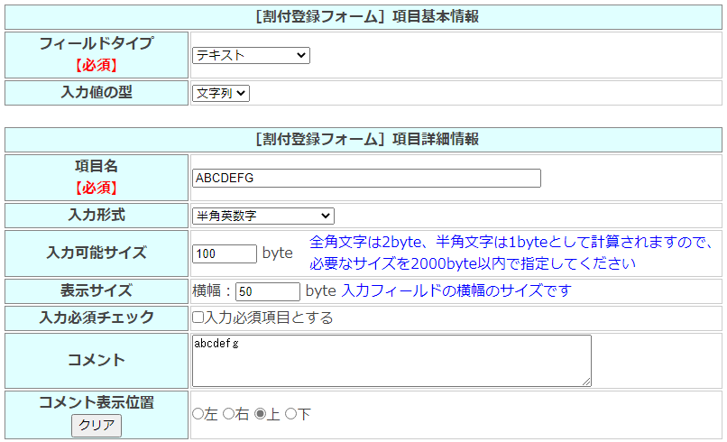
Task: Choose the 上 comment position radio button
Action: pos(261,414)
